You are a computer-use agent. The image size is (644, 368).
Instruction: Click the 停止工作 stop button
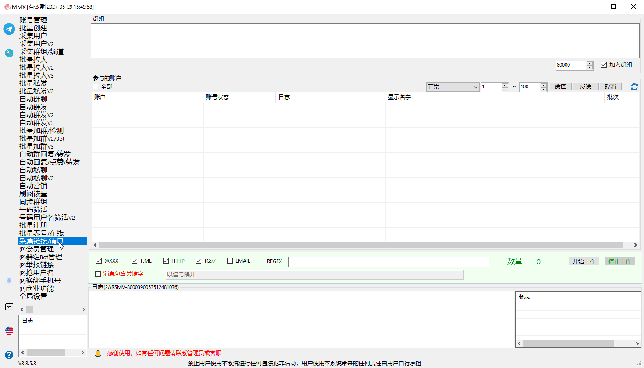point(620,261)
